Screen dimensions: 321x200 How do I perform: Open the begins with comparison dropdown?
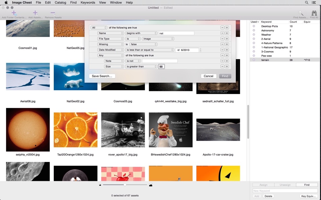click(141, 33)
